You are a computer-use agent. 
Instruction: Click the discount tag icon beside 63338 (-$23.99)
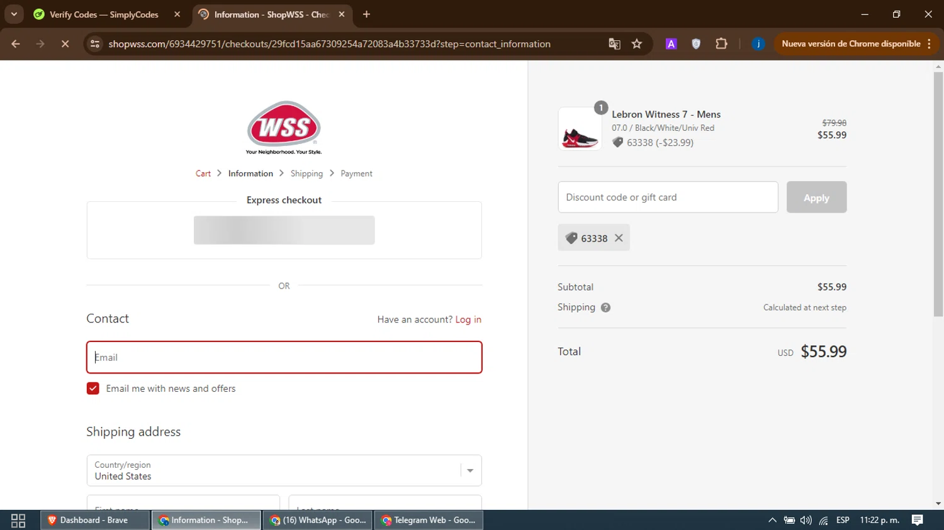[x=617, y=143]
